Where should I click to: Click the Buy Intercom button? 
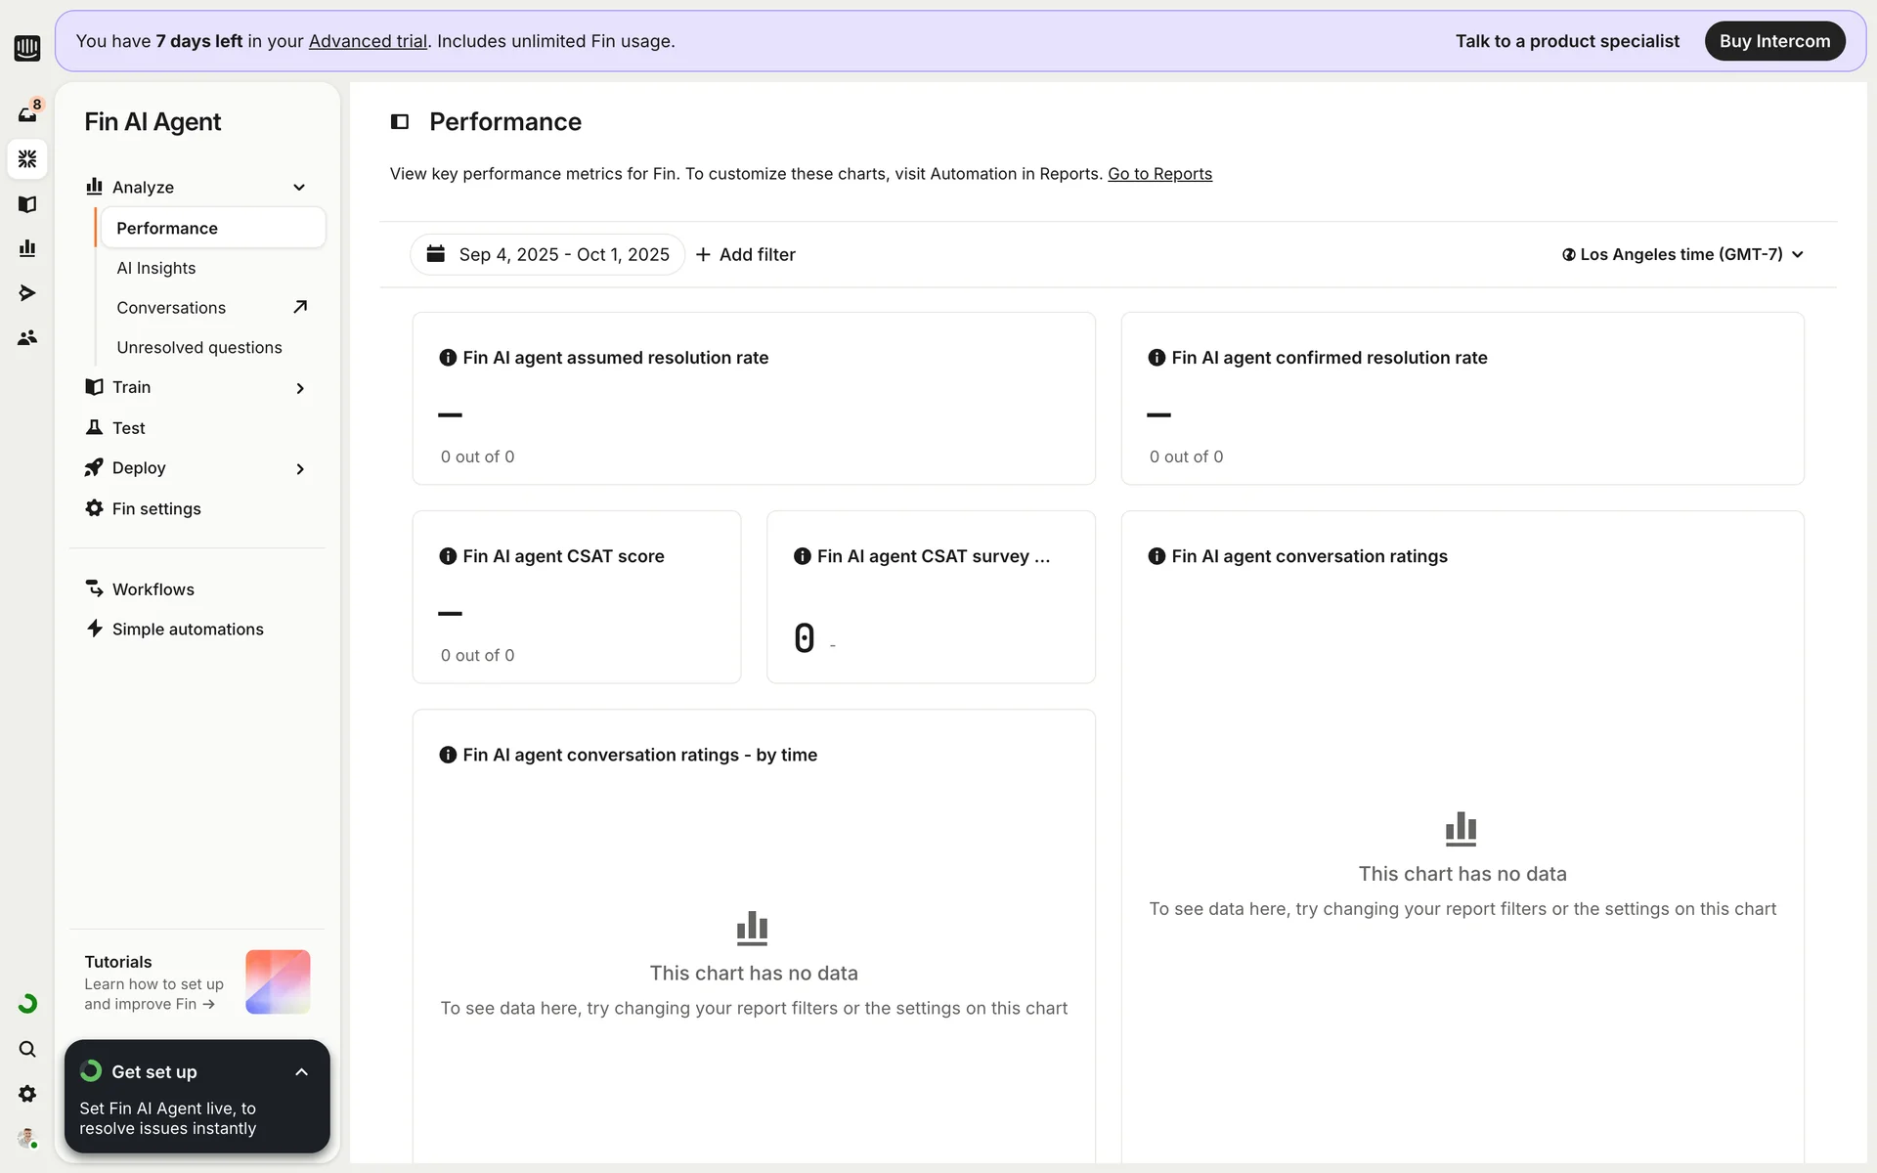(x=1773, y=41)
